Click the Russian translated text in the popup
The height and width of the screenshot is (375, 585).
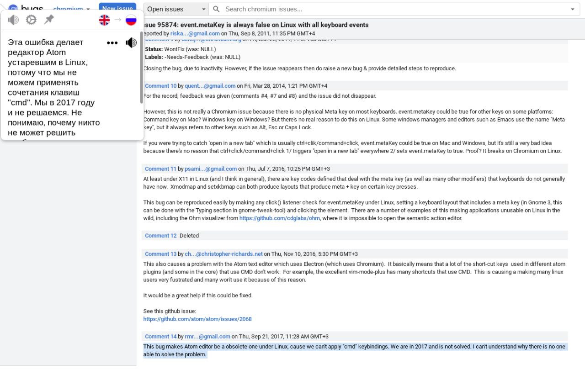point(54,88)
